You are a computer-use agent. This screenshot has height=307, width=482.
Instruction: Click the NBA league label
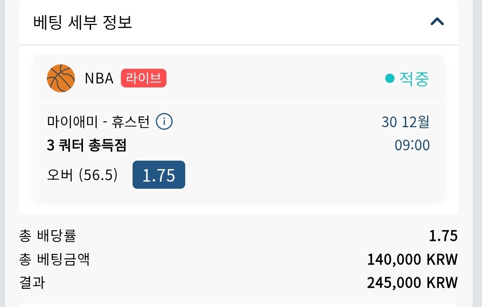99,79
